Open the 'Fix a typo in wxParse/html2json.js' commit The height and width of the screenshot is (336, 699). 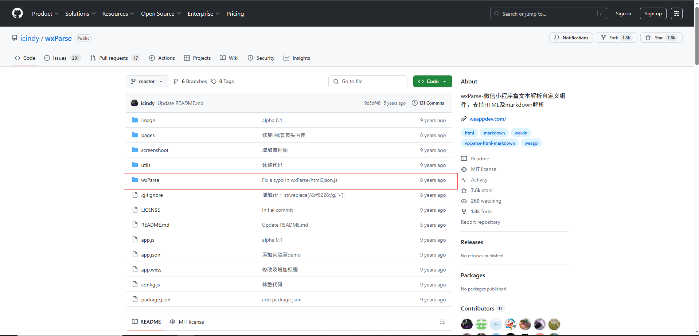click(x=300, y=180)
